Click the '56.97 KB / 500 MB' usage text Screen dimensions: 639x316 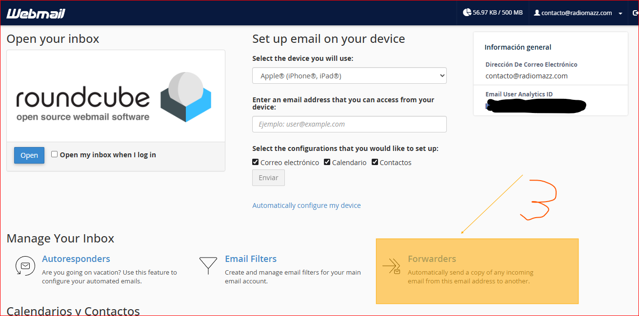click(x=498, y=13)
